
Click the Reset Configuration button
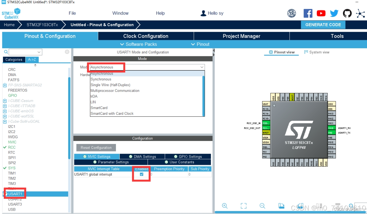96,148
